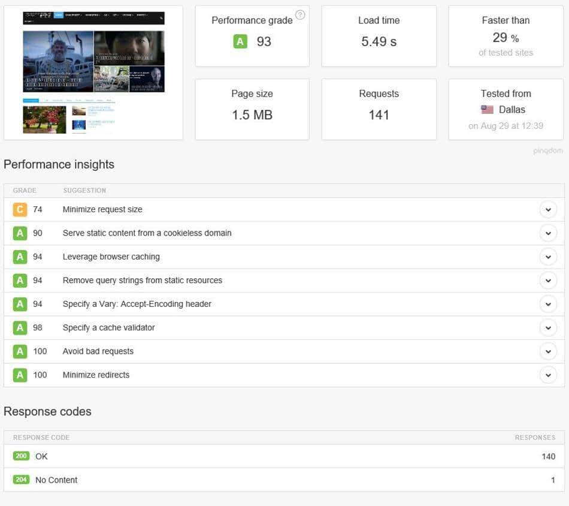Image resolution: width=569 pixels, height=506 pixels.
Task: Click the Performance grade help question mark icon
Action: 300,15
